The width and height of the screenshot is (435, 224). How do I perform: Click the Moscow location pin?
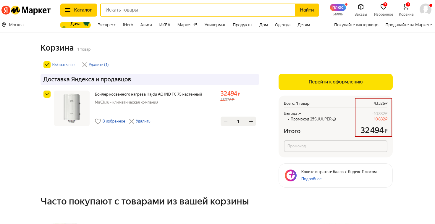[x=4, y=25]
